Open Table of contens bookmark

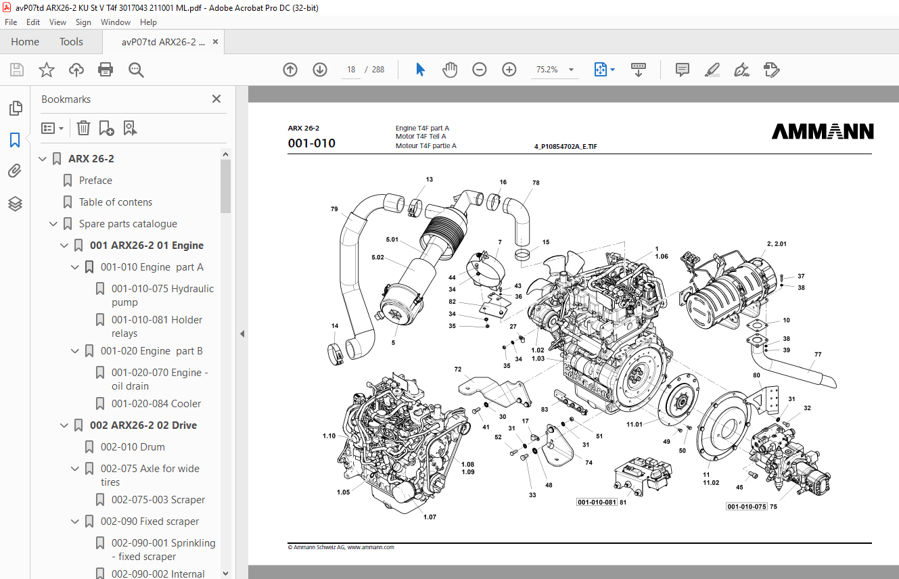pyautogui.click(x=116, y=202)
